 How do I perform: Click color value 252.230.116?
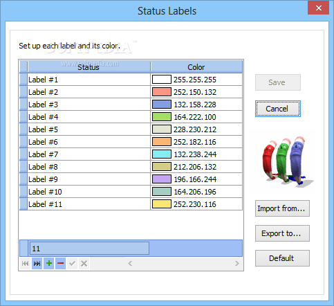[x=195, y=204]
